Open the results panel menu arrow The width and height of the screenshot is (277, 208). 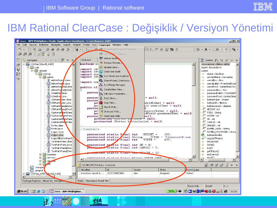point(231,165)
